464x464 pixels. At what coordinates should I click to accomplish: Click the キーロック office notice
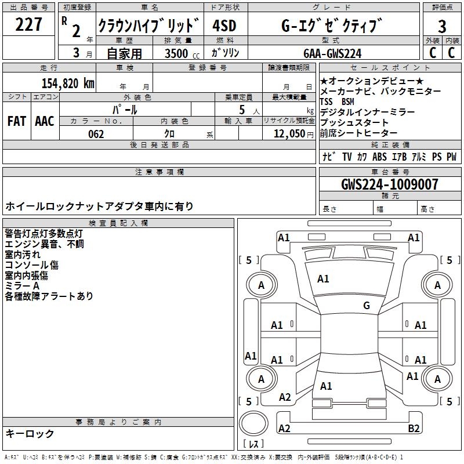30,433
